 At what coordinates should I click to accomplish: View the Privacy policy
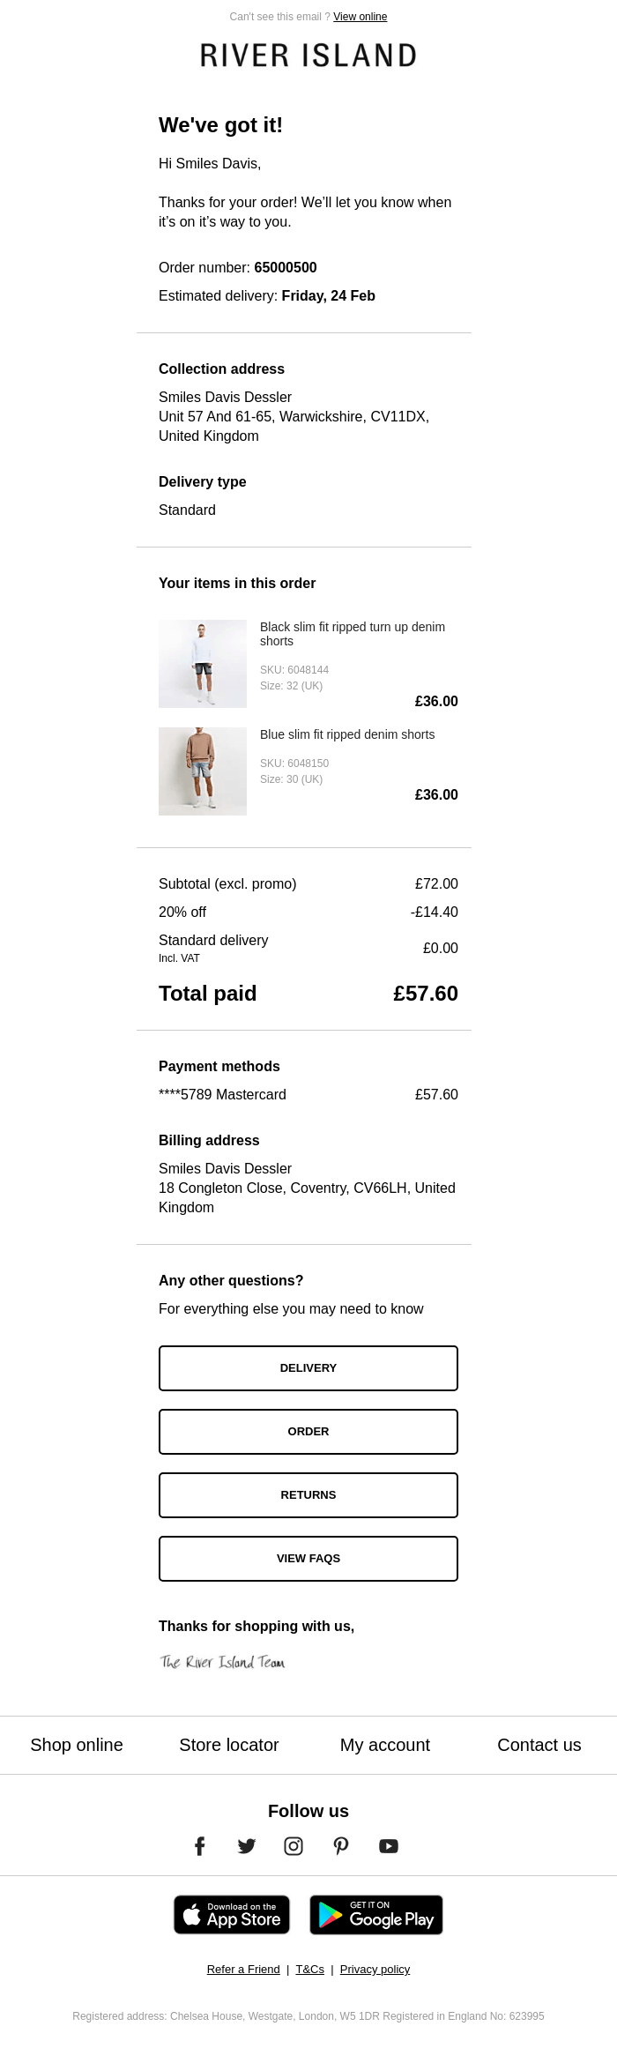point(375,1969)
